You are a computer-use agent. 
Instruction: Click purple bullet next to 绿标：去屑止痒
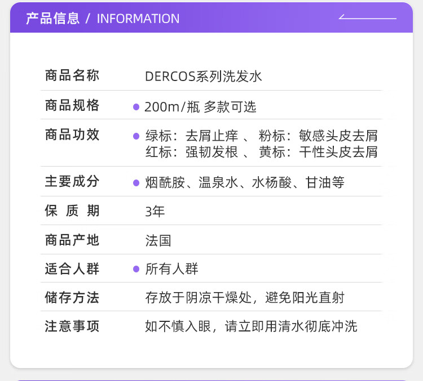coord(136,136)
